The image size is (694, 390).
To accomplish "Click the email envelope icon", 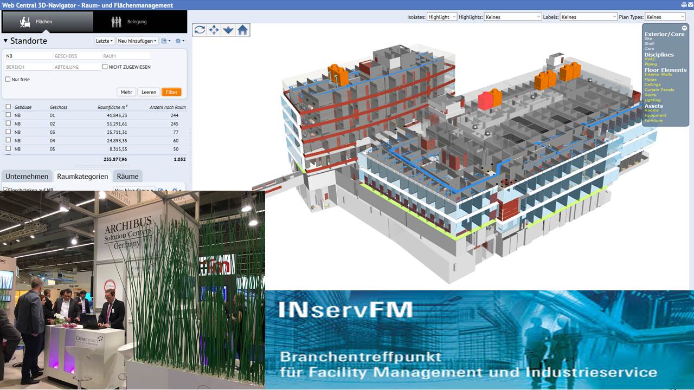I will pos(691,4).
